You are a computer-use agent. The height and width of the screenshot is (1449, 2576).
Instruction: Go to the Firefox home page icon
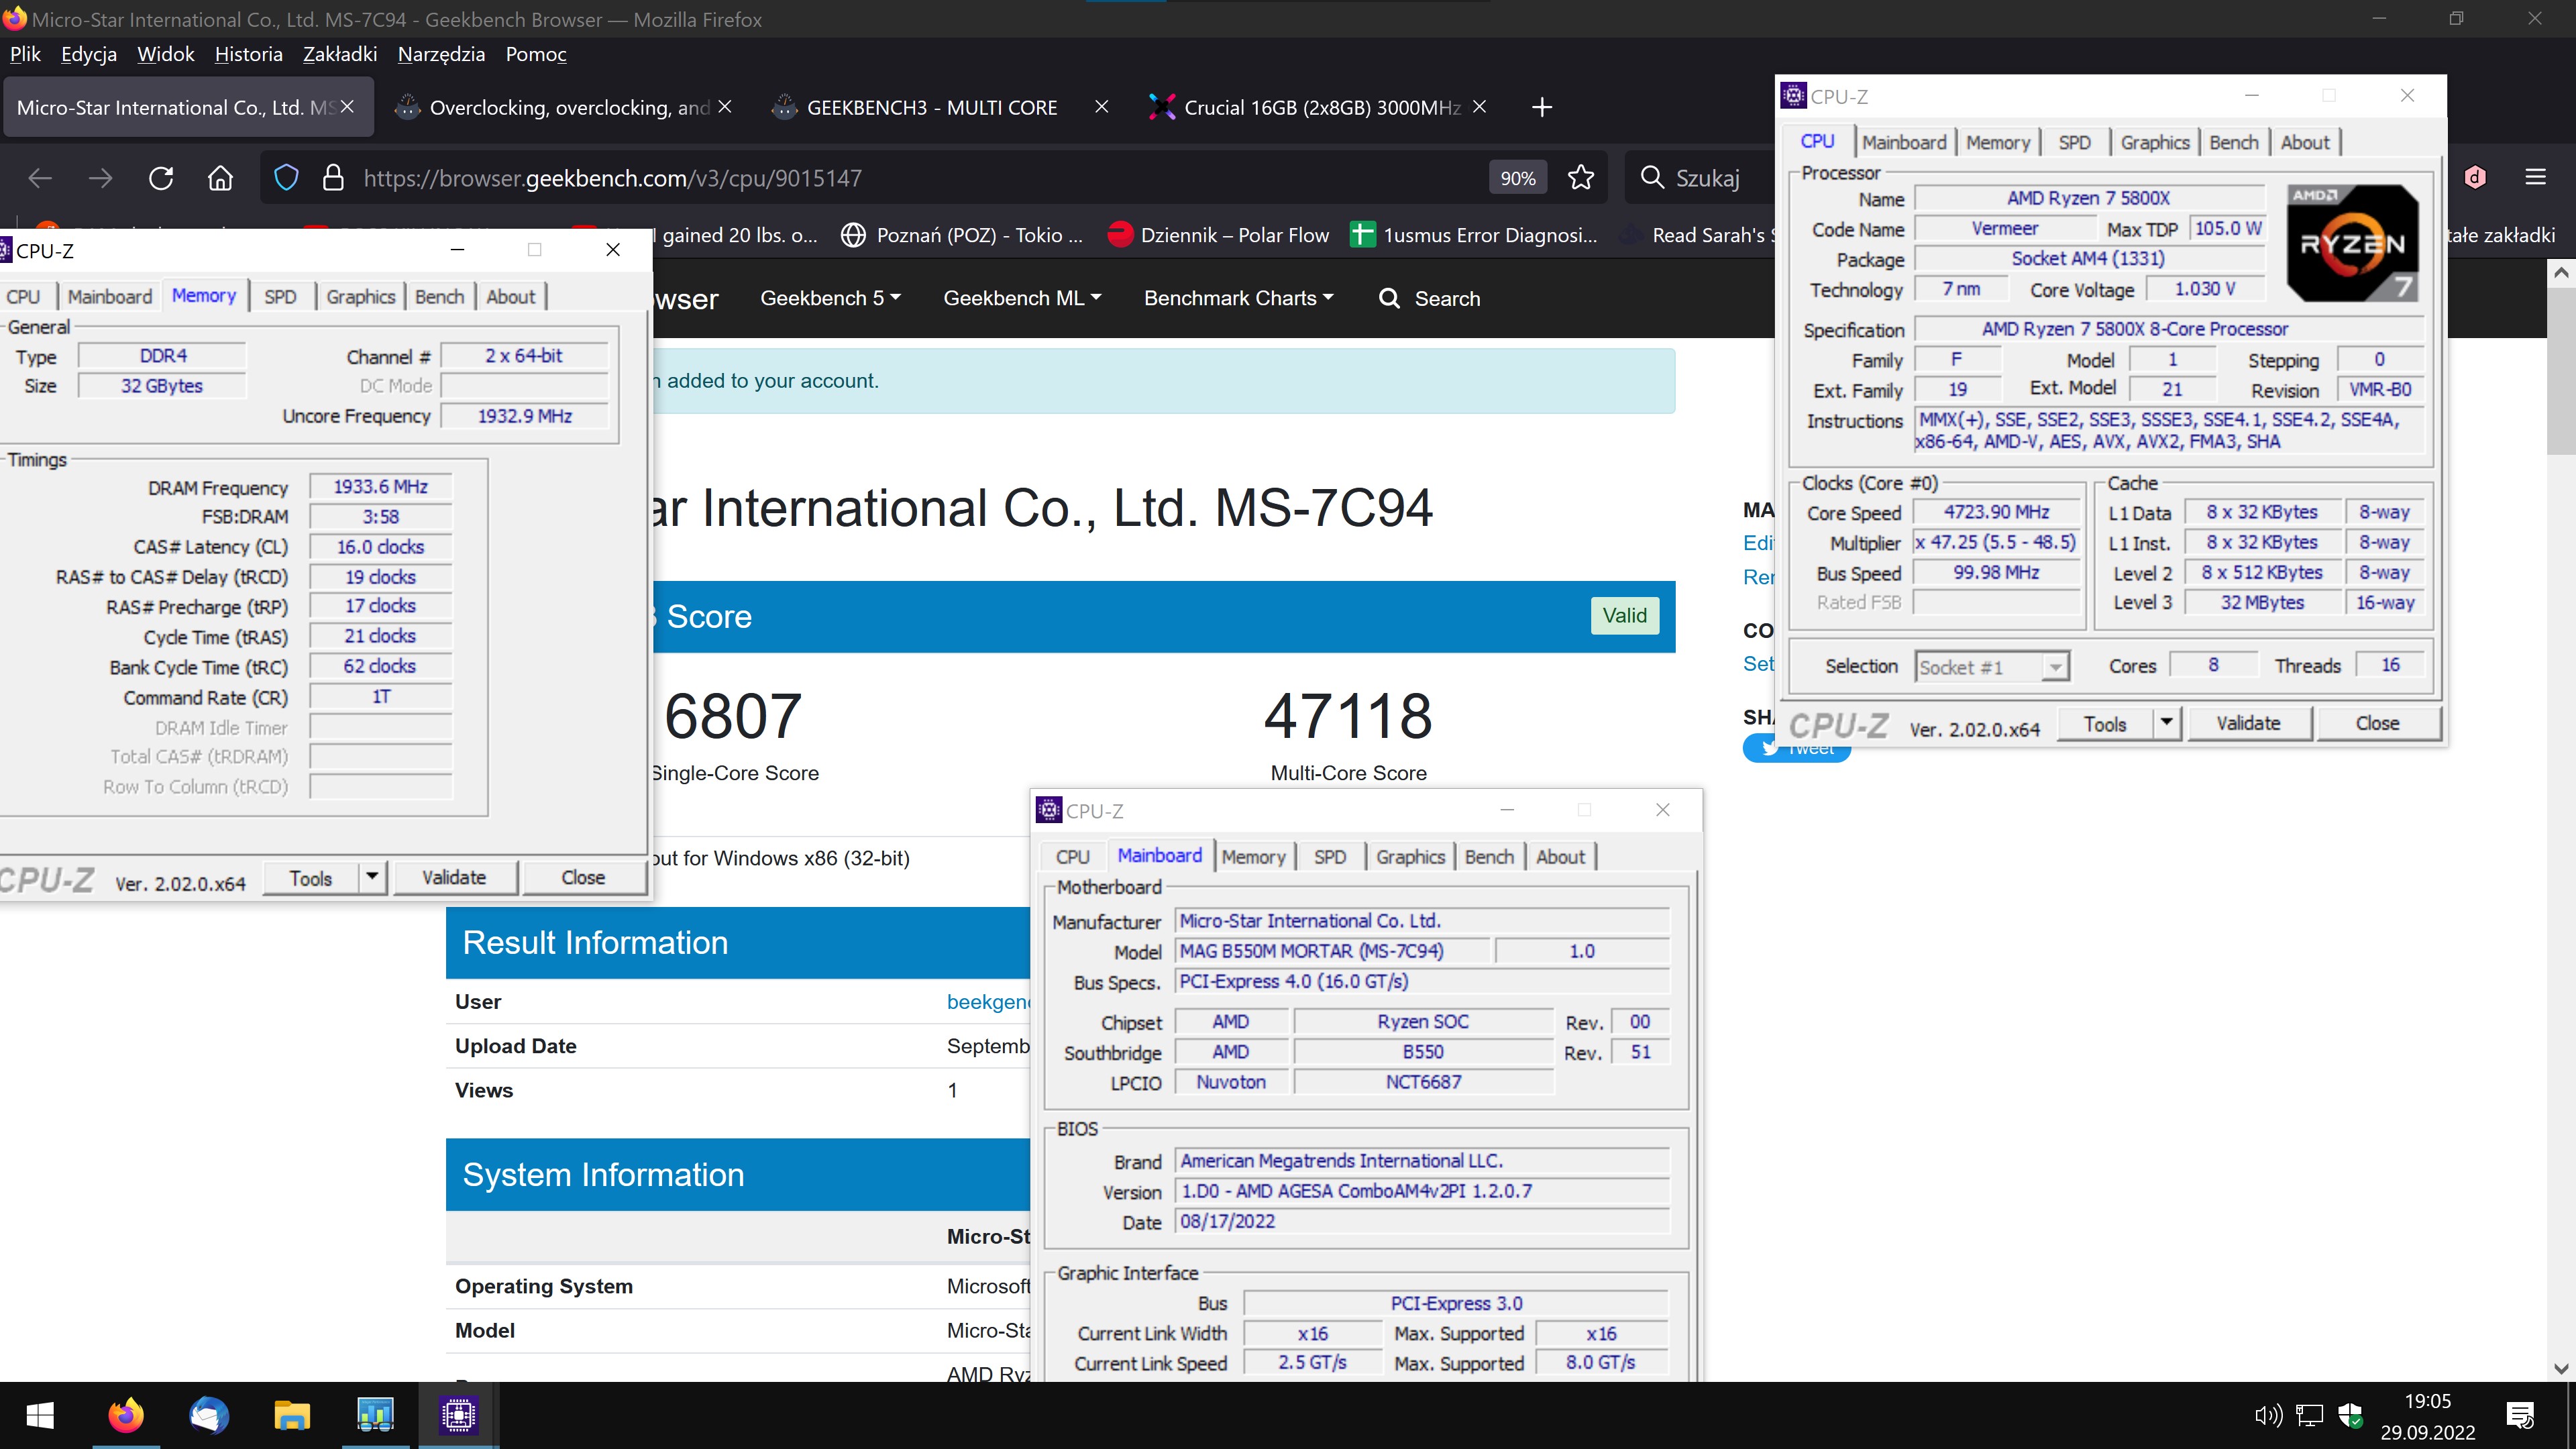(x=220, y=178)
